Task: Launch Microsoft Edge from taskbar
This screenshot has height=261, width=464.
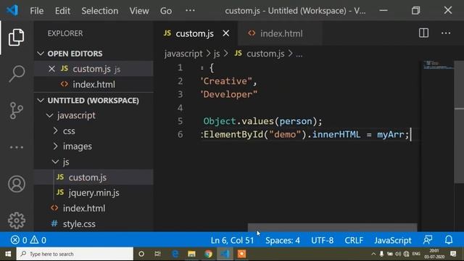Action: [175, 254]
